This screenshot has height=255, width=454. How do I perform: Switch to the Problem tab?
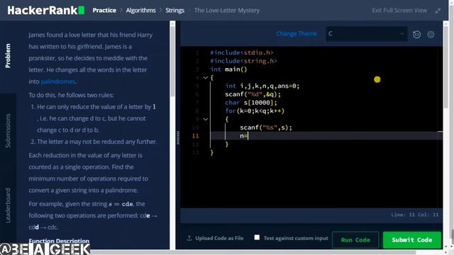(8, 56)
